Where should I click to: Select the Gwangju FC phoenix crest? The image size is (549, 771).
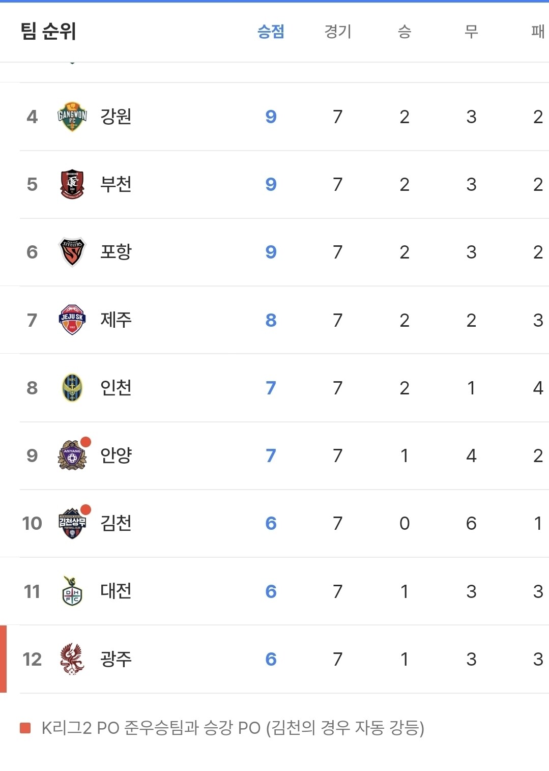[x=72, y=659]
